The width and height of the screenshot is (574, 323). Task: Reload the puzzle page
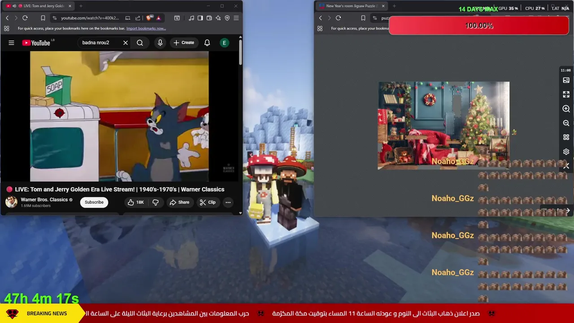(x=339, y=18)
